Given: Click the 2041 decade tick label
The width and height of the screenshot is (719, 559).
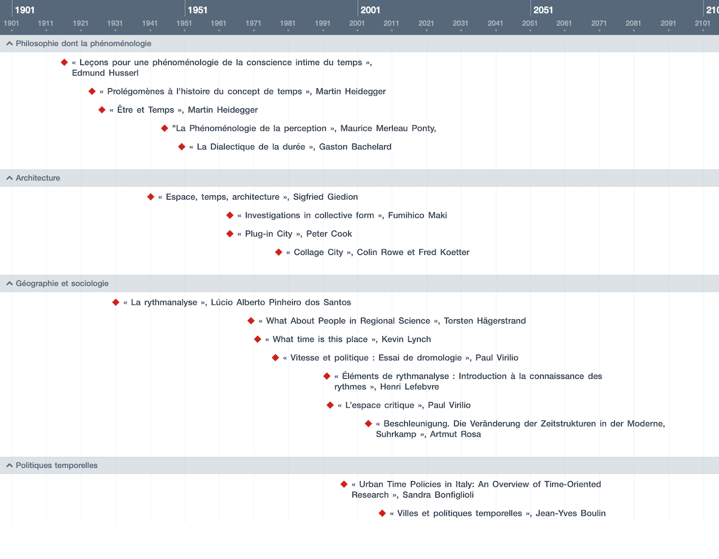Looking at the screenshot, I should click(x=495, y=23).
